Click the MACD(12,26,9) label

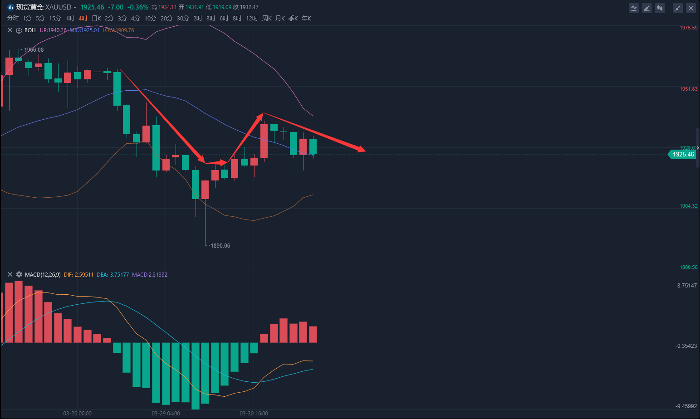[x=43, y=275]
